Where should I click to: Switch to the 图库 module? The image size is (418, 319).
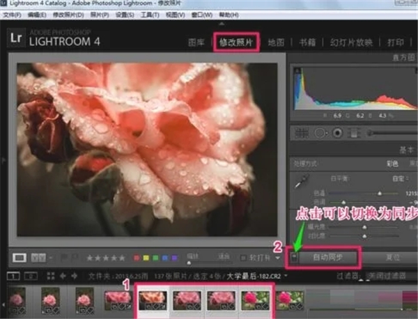click(196, 42)
